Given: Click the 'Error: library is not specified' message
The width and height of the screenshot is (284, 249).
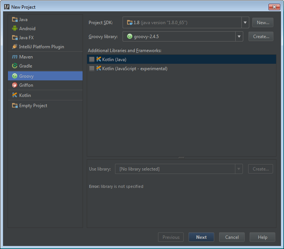Looking at the screenshot, I should coord(116,186).
